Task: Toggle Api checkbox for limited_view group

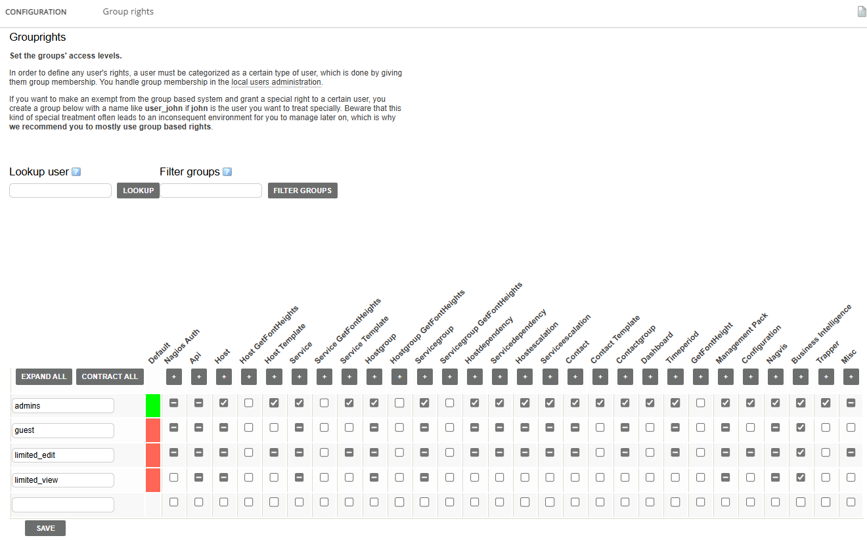Action: click(x=199, y=478)
